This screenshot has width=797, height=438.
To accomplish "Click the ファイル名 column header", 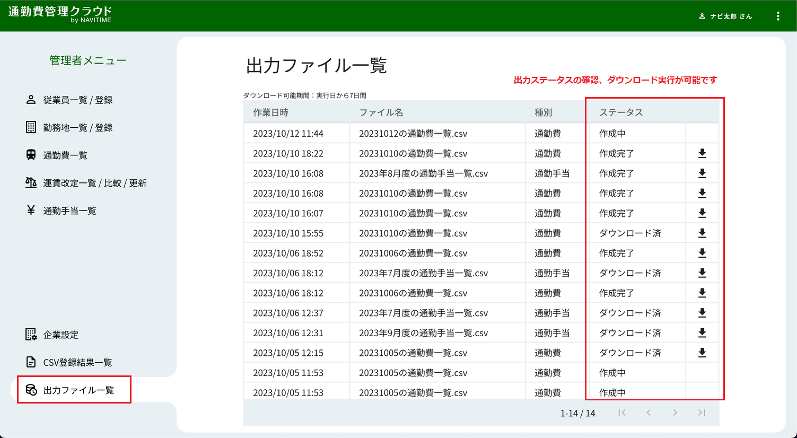I will tap(381, 112).
